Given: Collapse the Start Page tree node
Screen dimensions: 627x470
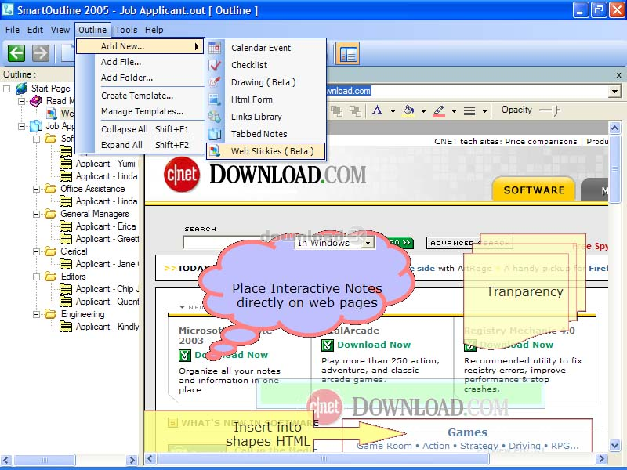Looking at the screenshot, I should click(7, 89).
